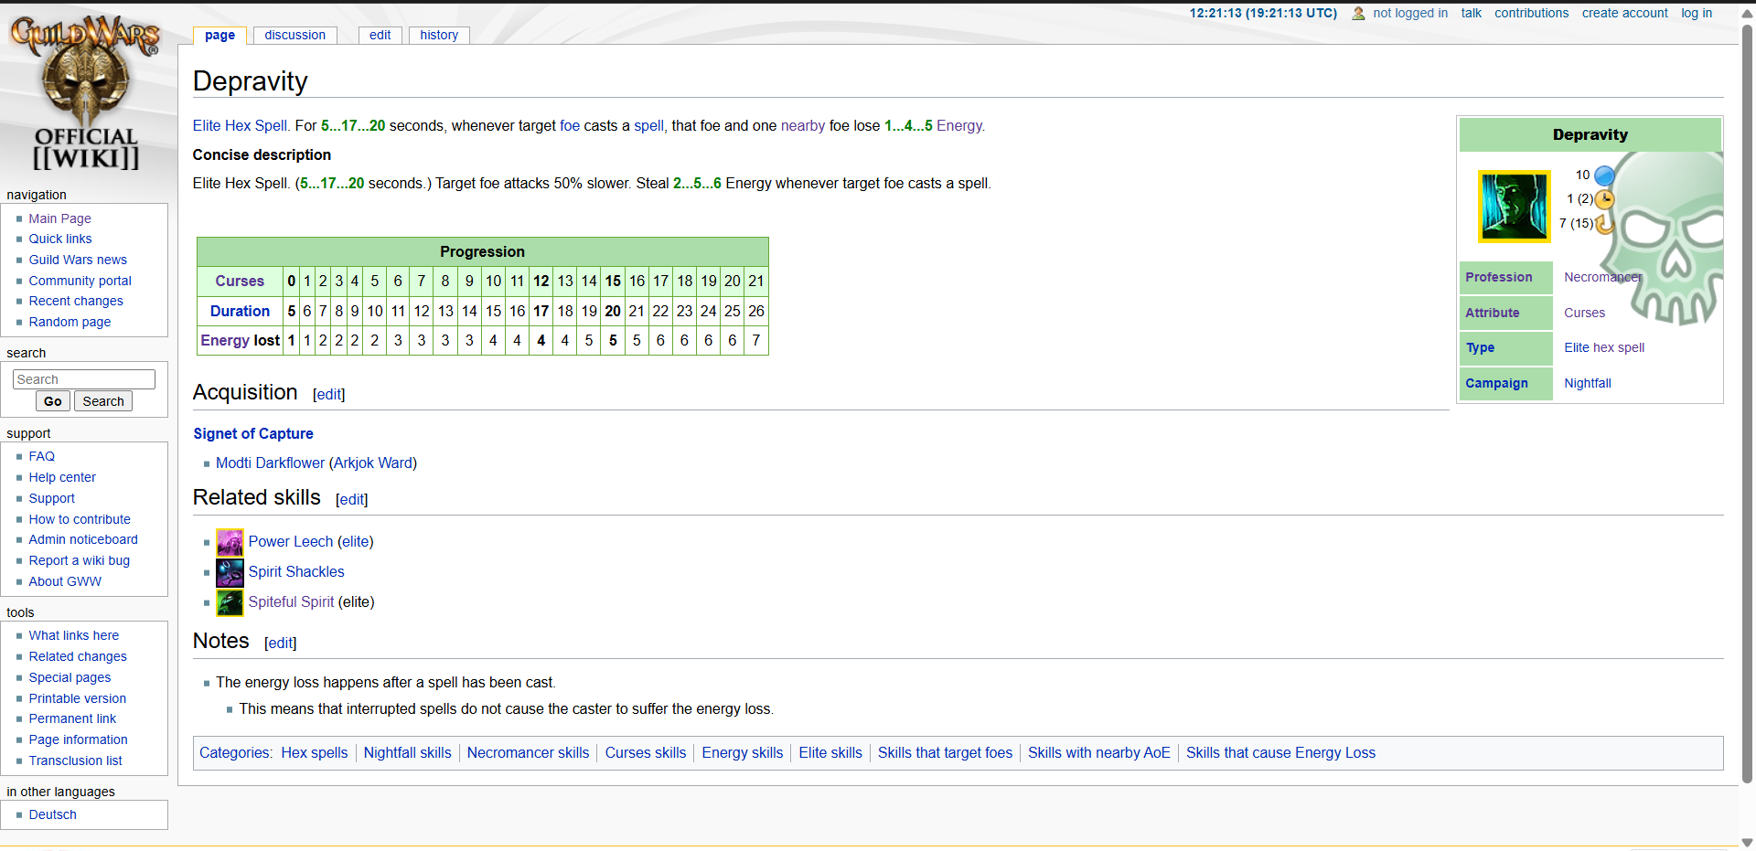Click the activation time clock icon
1756x851 pixels.
point(1604,199)
